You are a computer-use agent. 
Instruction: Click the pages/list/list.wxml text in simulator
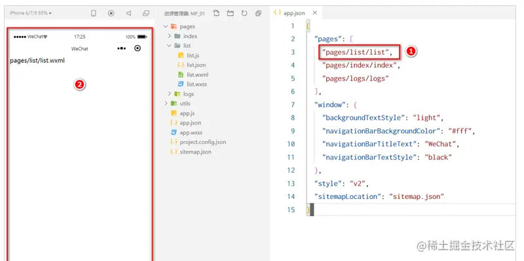37,61
